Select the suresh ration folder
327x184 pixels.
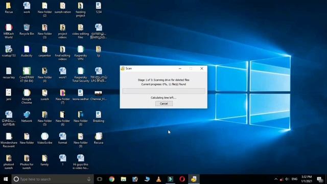[62, 8]
